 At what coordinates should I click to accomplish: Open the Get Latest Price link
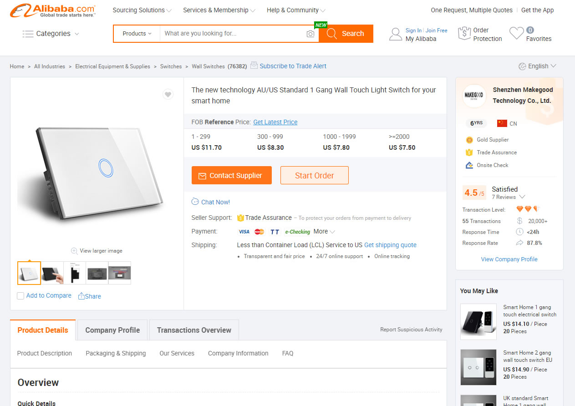(275, 122)
